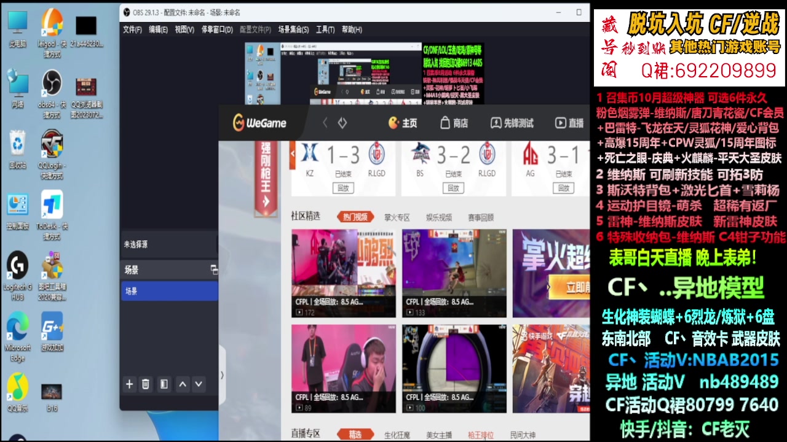Screen dimensions: 787x442
Task: Pop out the 场景 dock panel
Action: coord(213,269)
